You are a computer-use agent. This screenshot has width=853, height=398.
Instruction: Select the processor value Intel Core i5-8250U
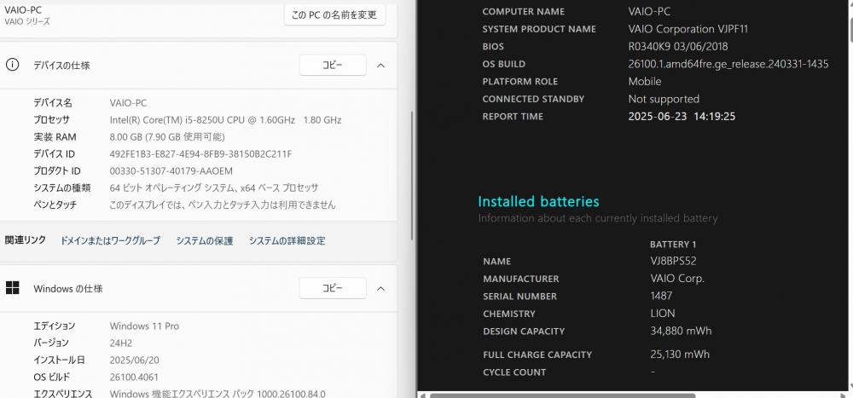click(x=225, y=119)
